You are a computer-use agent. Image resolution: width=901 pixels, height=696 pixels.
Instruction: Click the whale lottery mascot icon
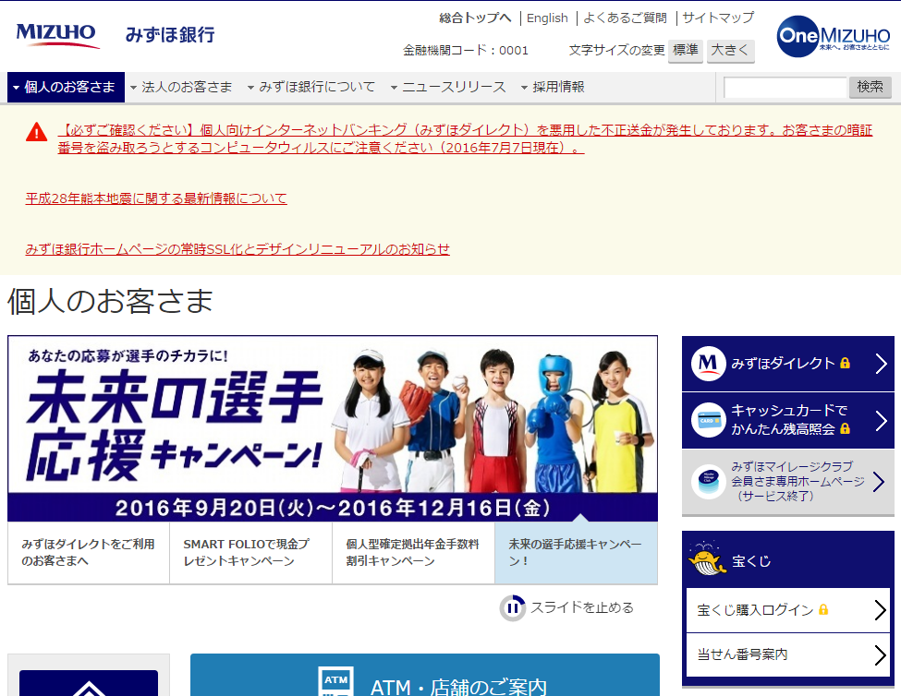706,558
